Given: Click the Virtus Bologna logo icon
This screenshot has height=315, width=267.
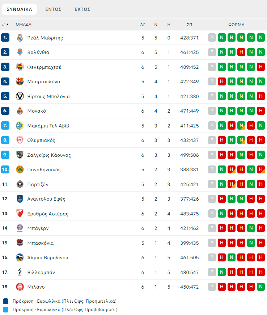Looking at the screenshot, I should [20, 96].
